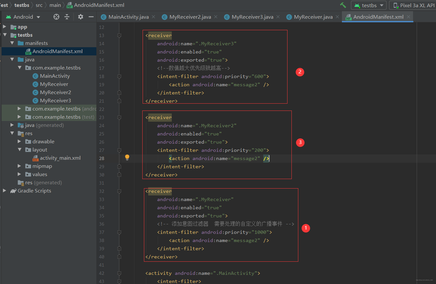
Task: Collapse the layout folder
Action: (20, 150)
